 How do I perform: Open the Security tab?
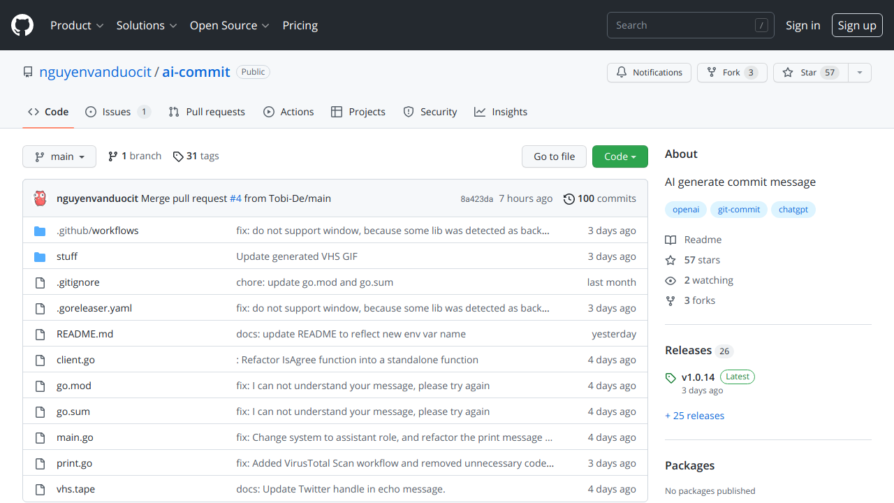[430, 112]
